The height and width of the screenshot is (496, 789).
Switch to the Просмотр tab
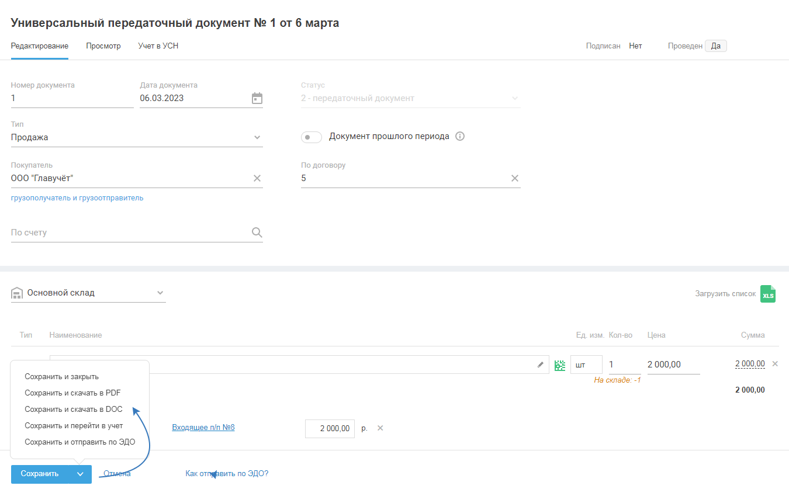pos(103,46)
